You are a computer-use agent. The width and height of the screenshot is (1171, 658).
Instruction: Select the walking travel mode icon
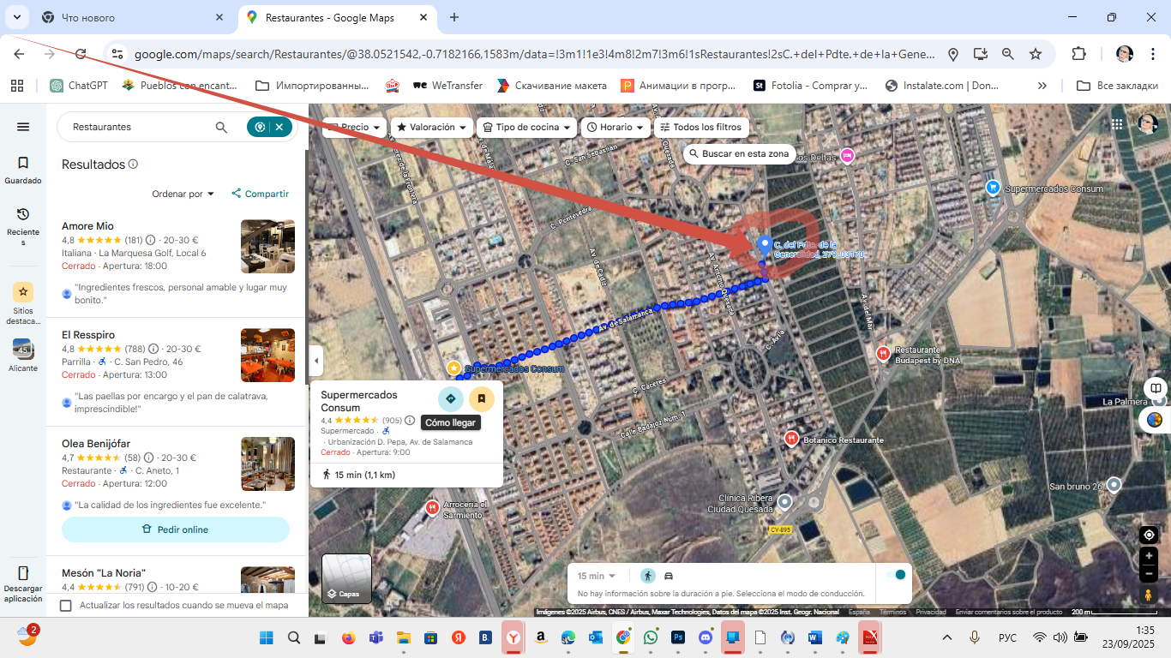[x=648, y=576]
